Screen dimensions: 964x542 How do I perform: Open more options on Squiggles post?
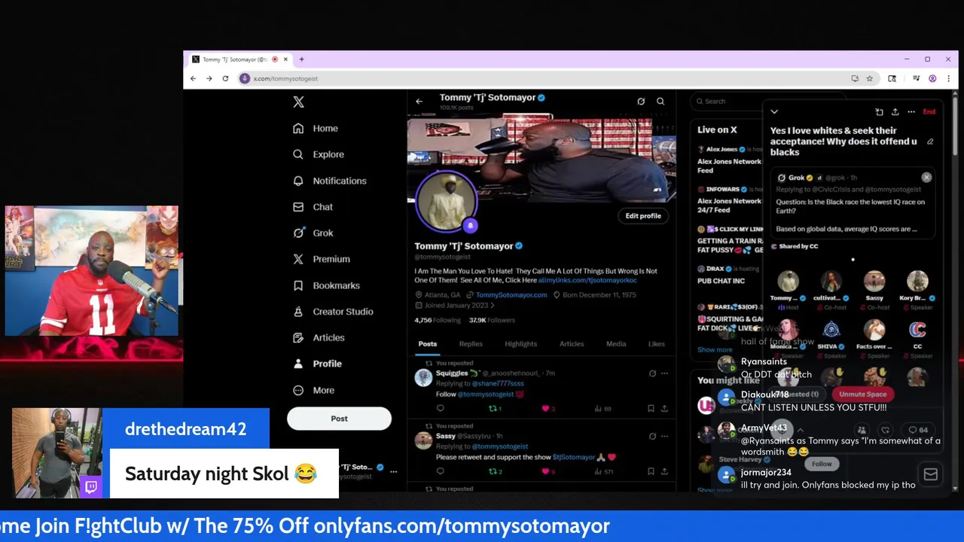(x=664, y=373)
